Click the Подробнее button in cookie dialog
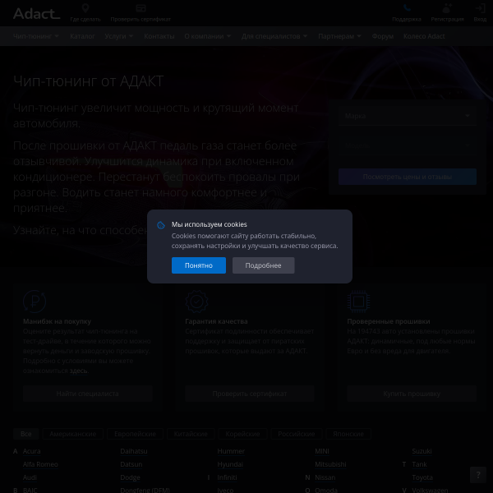Image resolution: width=493 pixels, height=493 pixels. click(263, 265)
